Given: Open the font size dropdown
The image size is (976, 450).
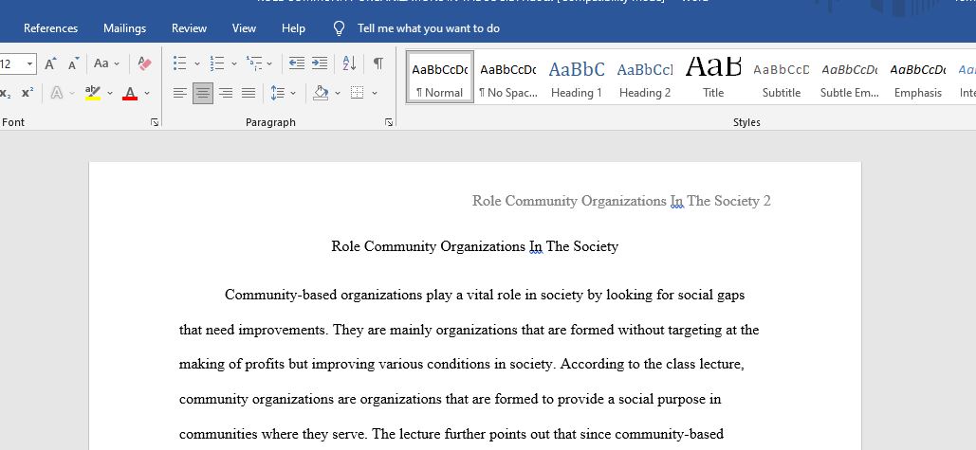Looking at the screenshot, I should click(x=29, y=64).
